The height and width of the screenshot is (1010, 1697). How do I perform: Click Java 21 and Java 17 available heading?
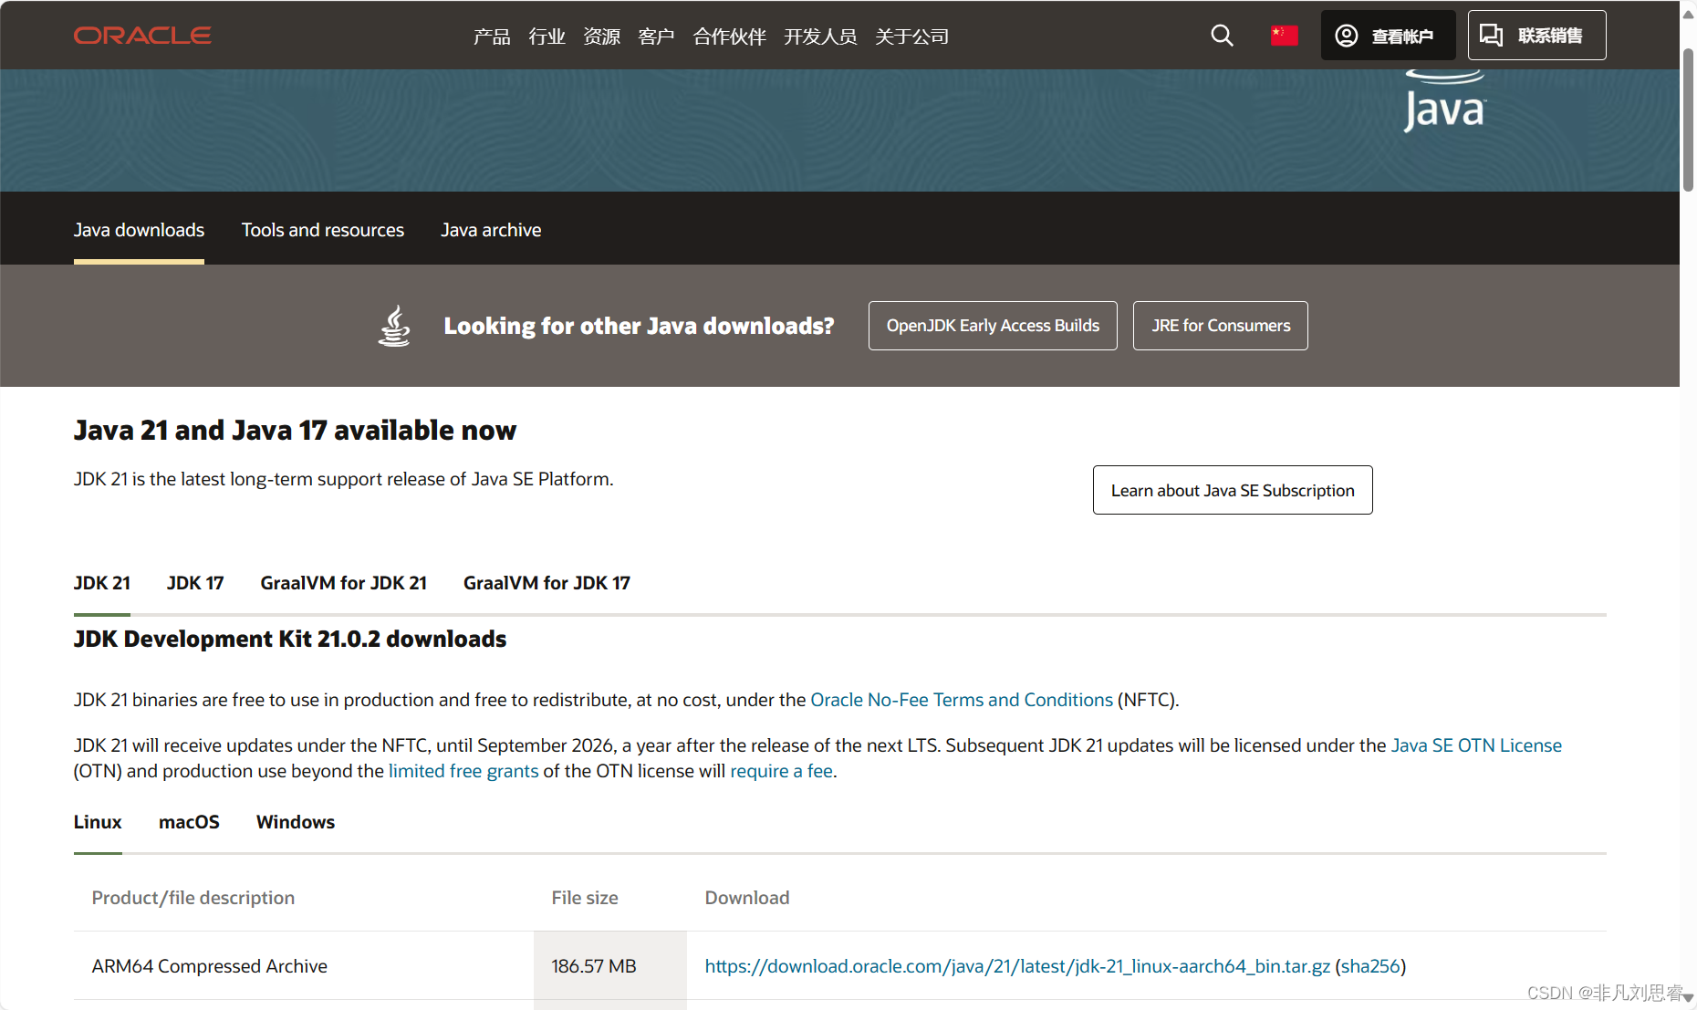click(295, 430)
